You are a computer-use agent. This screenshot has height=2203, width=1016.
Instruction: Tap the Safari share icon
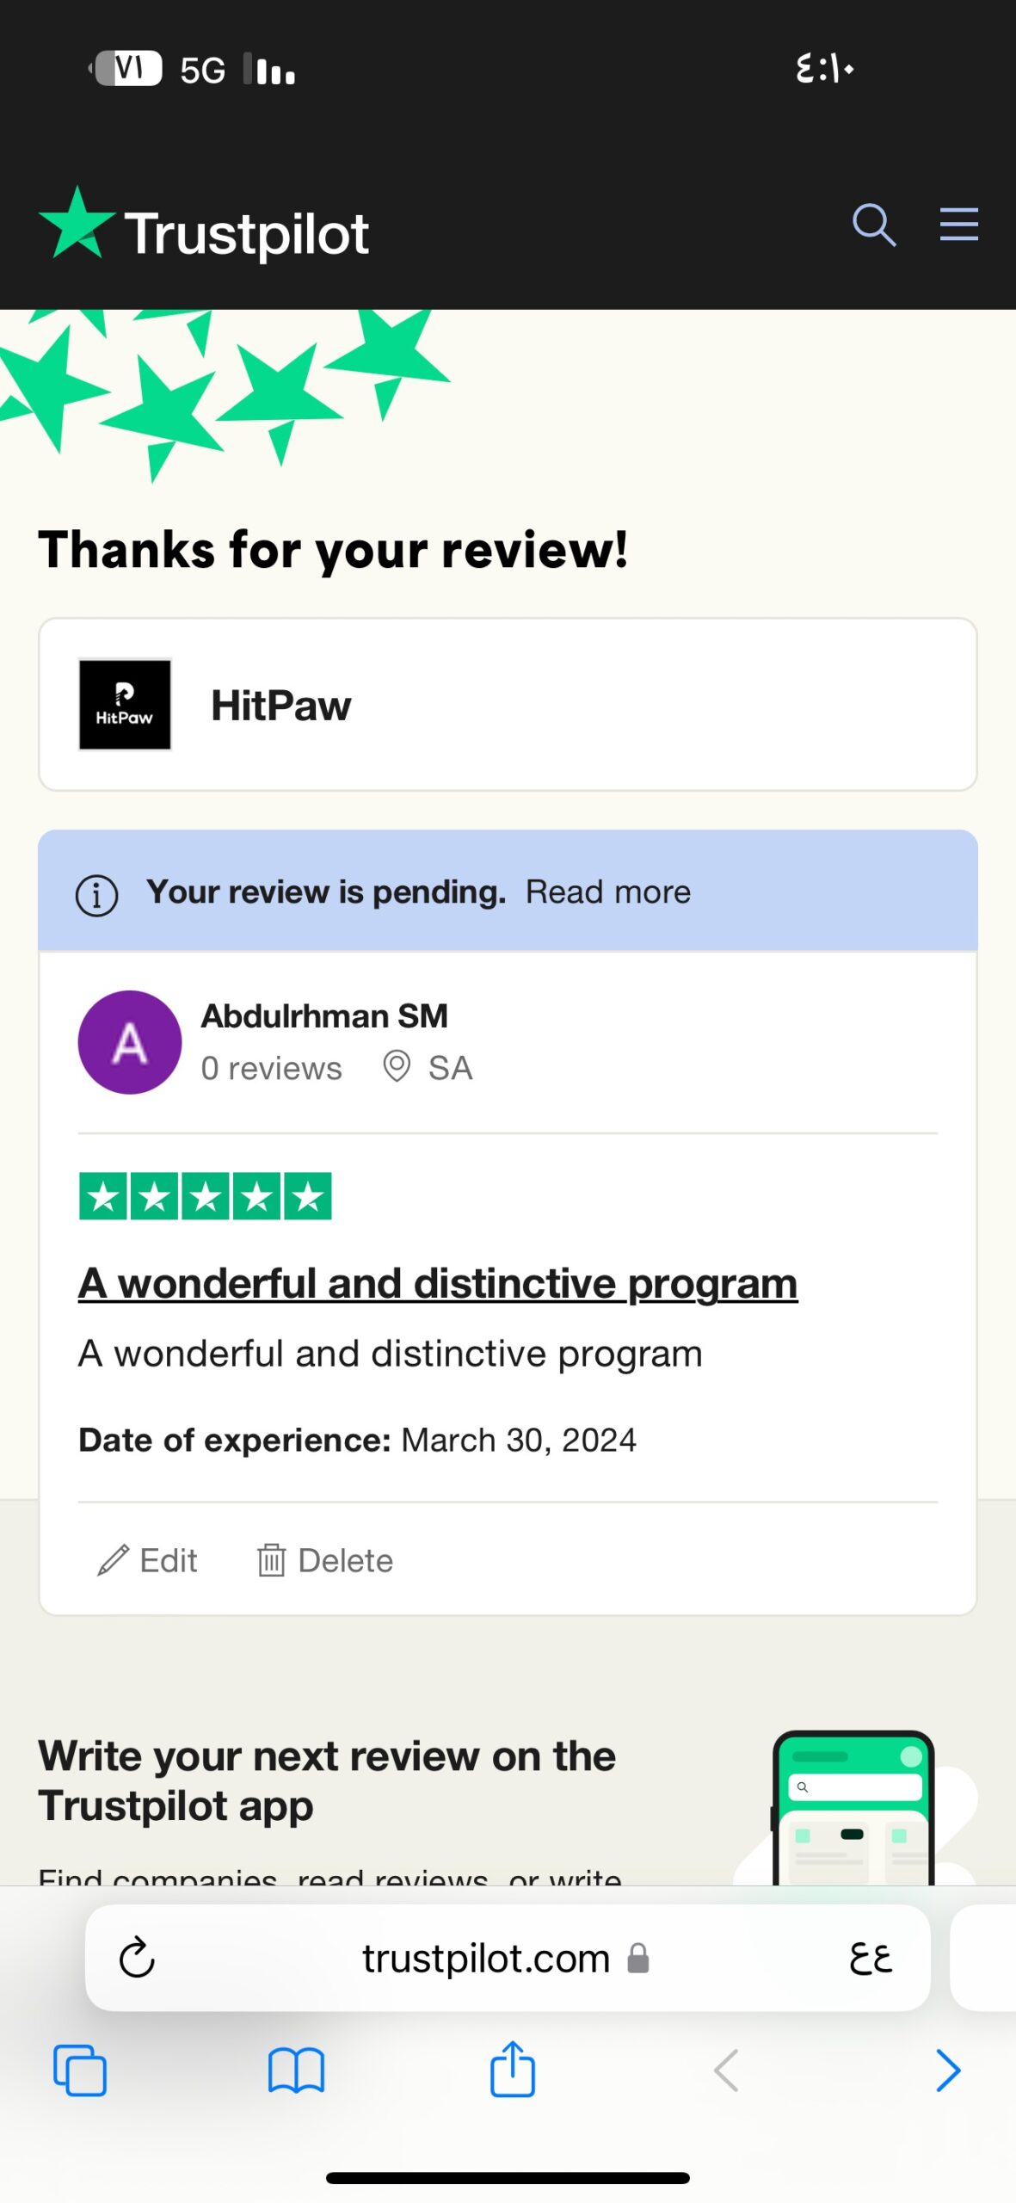coord(513,2068)
